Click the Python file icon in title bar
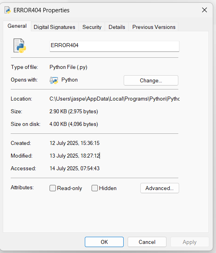The width and height of the screenshot is (216, 253). [x=8, y=10]
